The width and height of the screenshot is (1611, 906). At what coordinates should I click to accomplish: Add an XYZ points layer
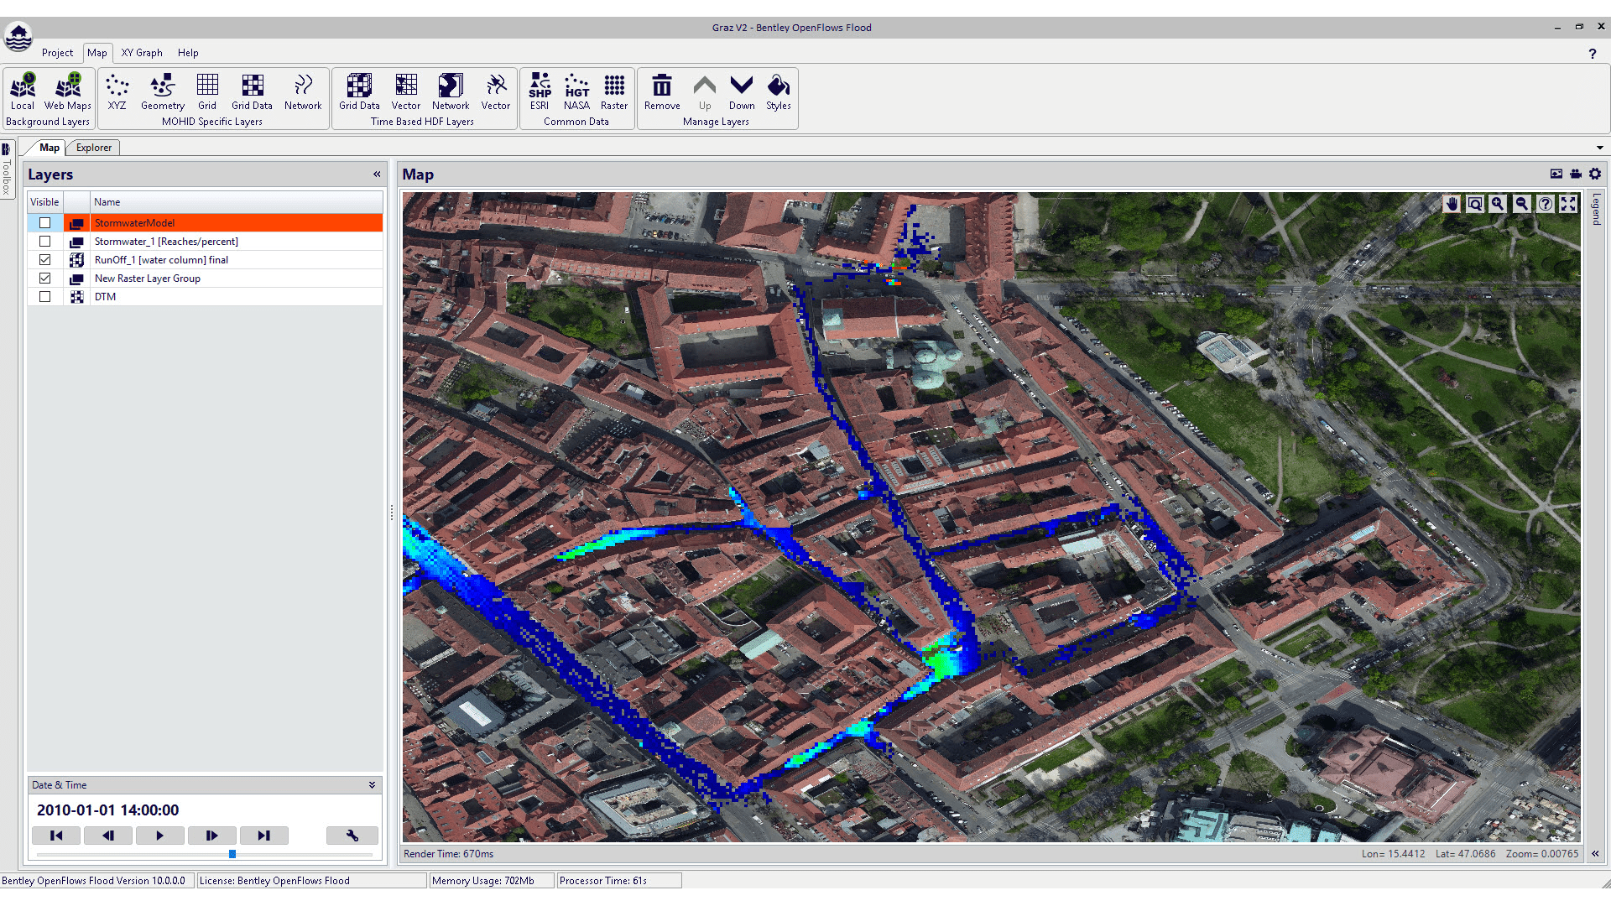[117, 91]
